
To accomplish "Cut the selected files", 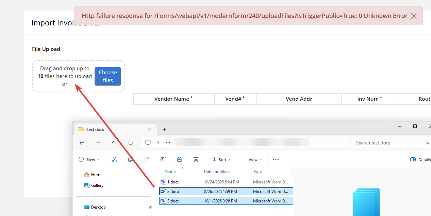I will tap(114, 159).
